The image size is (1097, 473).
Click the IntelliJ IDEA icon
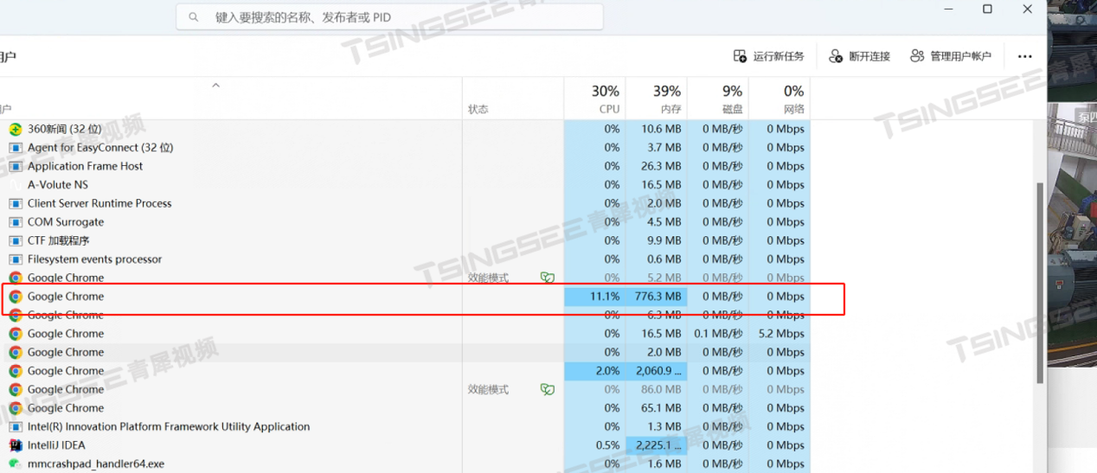click(x=15, y=445)
